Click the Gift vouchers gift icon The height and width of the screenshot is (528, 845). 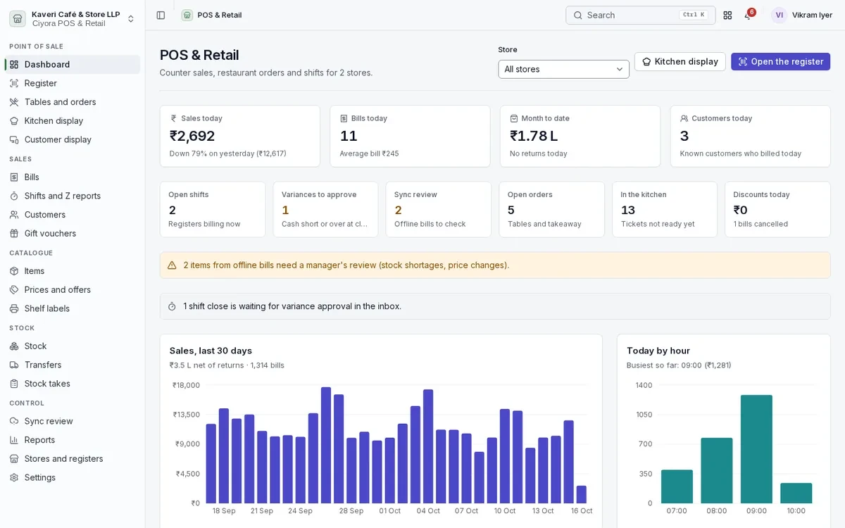pyautogui.click(x=14, y=234)
